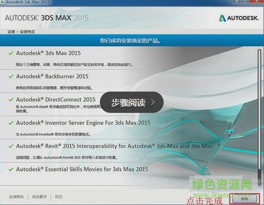Click the checkmark beside Essential Skills Movies
This screenshot has height=205, width=264.
point(11,169)
